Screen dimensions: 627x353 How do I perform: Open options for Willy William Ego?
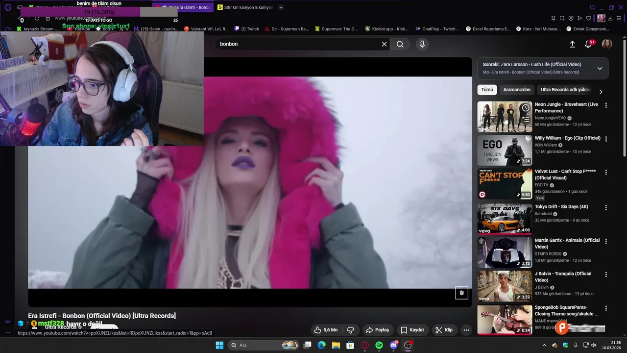[x=606, y=139]
